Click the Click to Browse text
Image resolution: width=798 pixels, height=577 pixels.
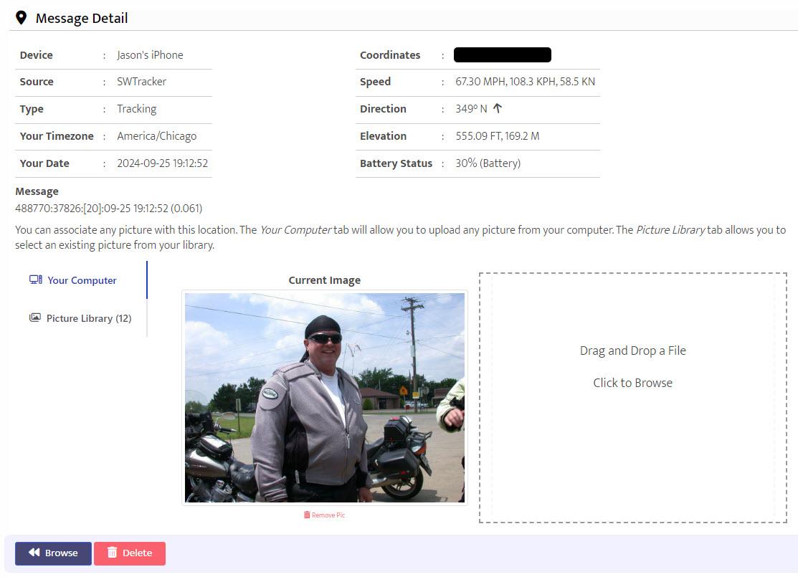click(x=632, y=383)
